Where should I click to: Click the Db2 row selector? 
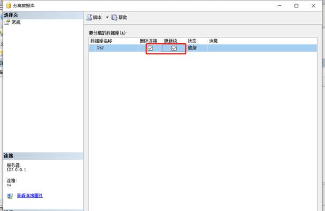[x=92, y=48]
